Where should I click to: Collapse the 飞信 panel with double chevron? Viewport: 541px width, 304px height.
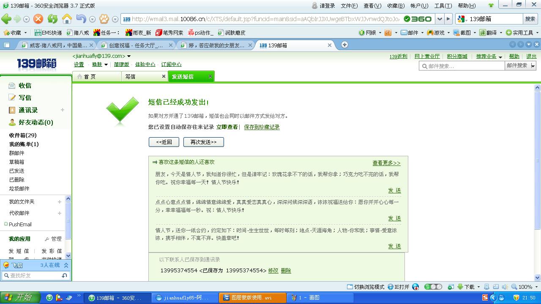point(66,265)
